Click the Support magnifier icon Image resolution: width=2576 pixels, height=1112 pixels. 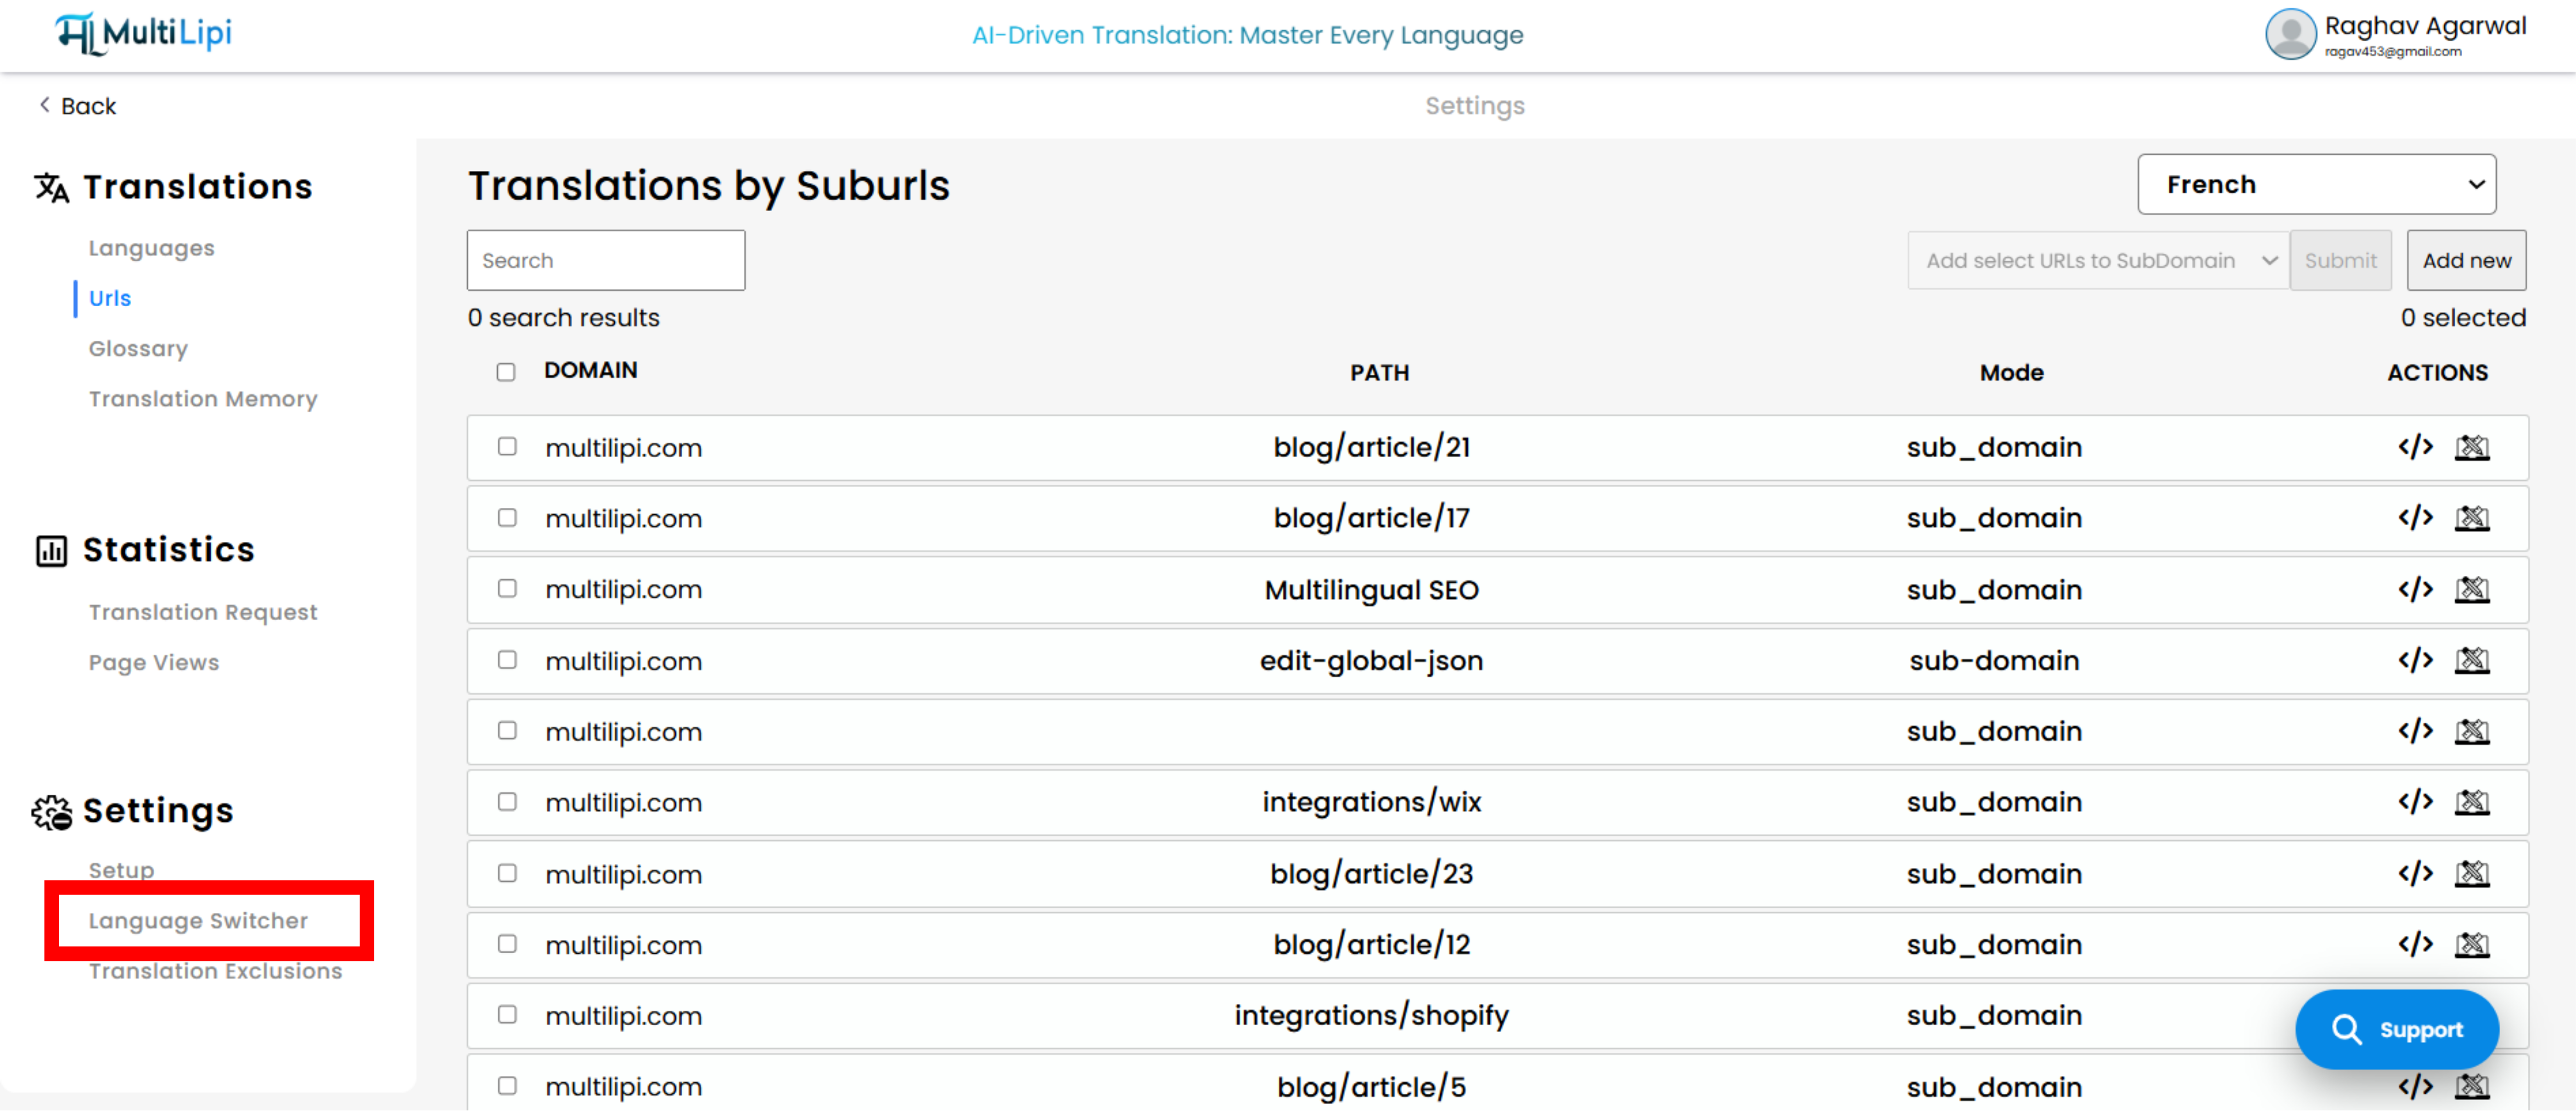coord(2346,1029)
